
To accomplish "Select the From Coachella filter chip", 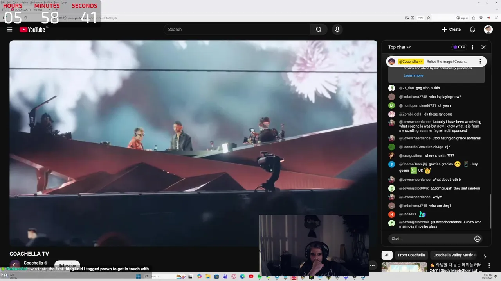I will coord(411,255).
